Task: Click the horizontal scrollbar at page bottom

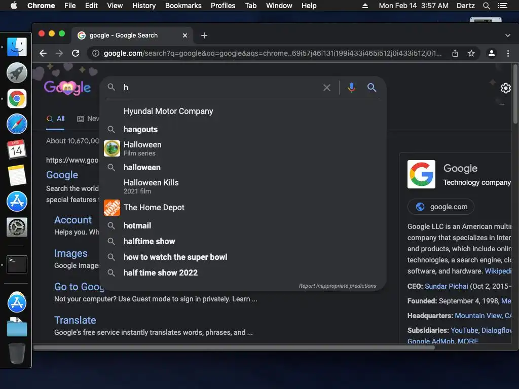Action: point(234,347)
